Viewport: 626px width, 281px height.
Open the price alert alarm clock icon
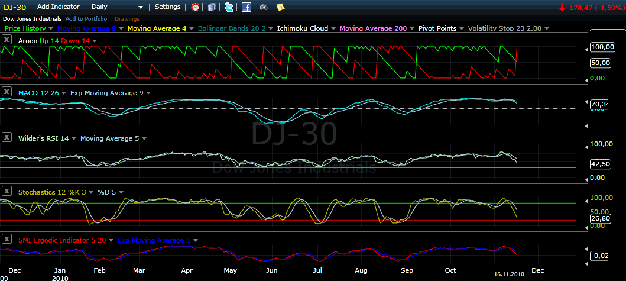[x=195, y=7]
